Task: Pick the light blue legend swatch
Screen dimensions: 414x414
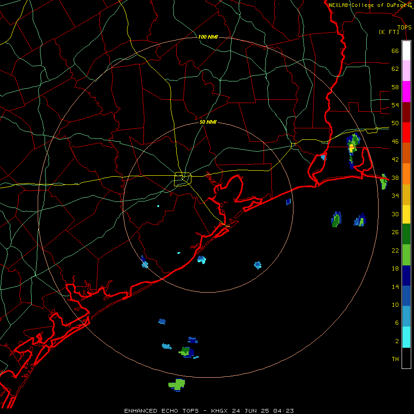Action: pyautogui.click(x=406, y=316)
